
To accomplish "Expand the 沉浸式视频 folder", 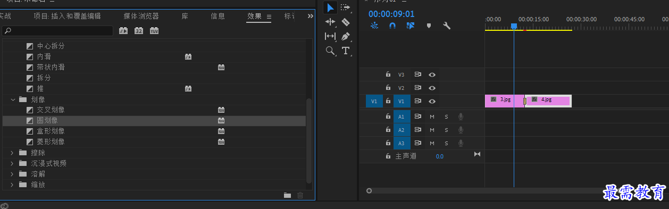I will click(x=13, y=163).
